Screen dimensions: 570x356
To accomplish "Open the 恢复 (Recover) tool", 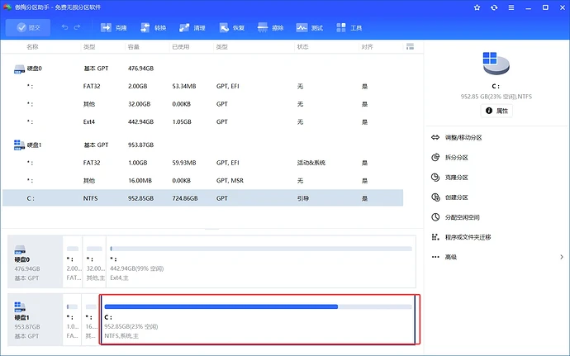I will [230, 27].
